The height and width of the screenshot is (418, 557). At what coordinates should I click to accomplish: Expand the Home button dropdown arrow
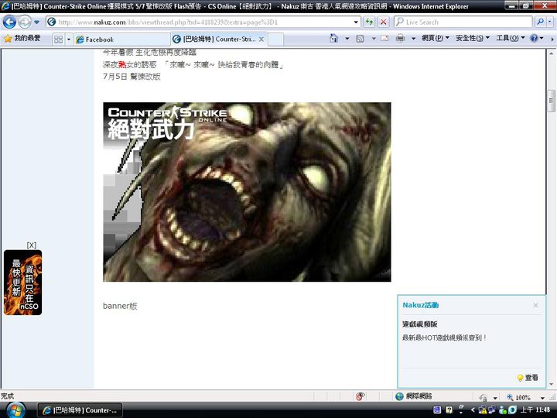tap(347, 39)
